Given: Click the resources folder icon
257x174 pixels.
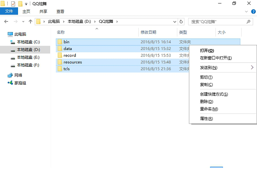Looking at the screenshot, I should [x=60, y=62].
